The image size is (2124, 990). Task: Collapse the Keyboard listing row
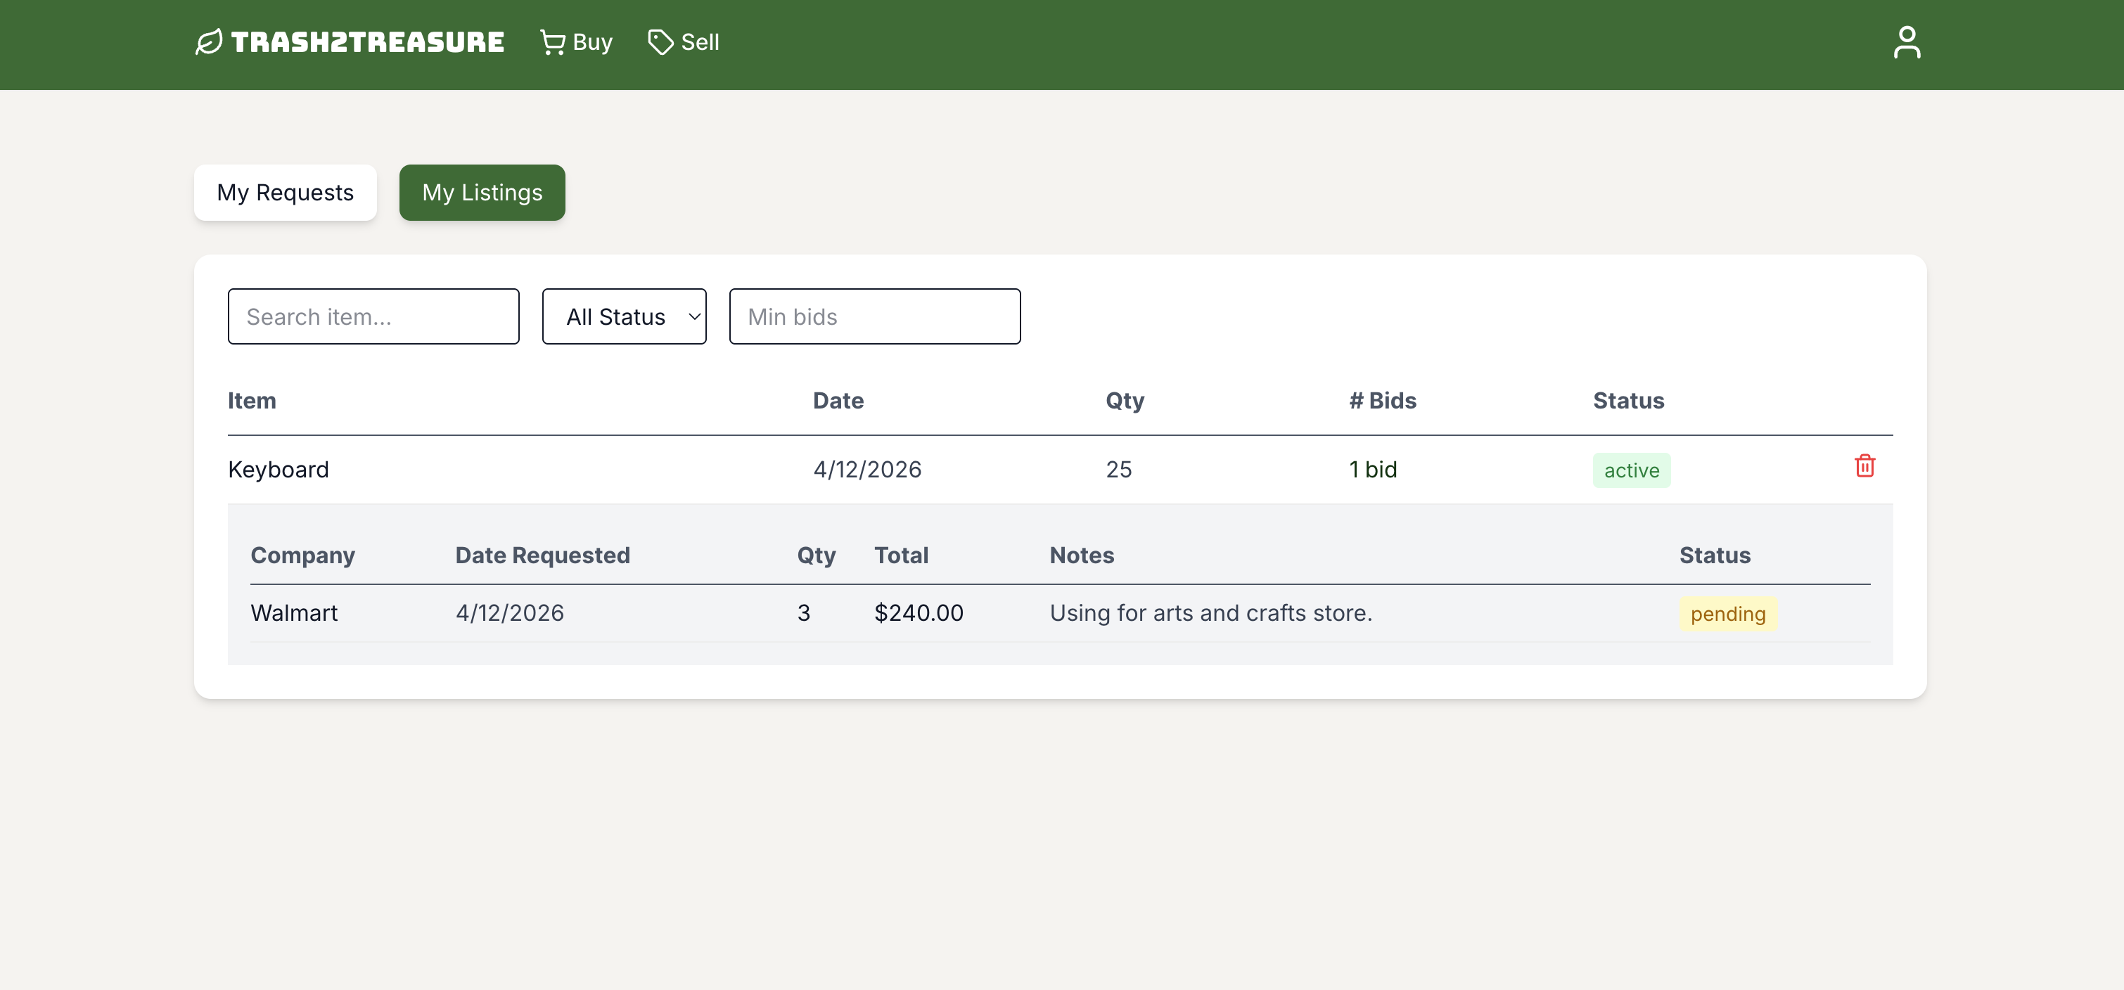278,470
